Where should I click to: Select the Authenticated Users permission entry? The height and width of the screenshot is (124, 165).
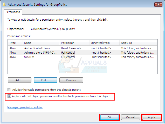point(37,48)
